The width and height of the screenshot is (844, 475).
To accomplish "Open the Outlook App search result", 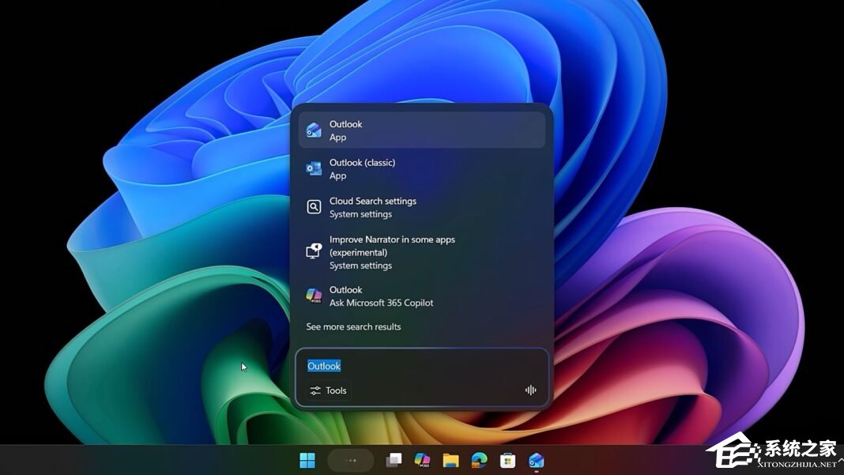I will click(422, 130).
